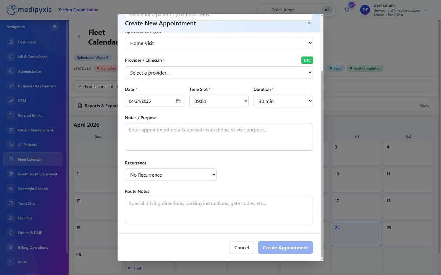Image resolution: width=441 pixels, height=275 pixels.
Task: Click the Business Development trend icon
Action: 11,86
